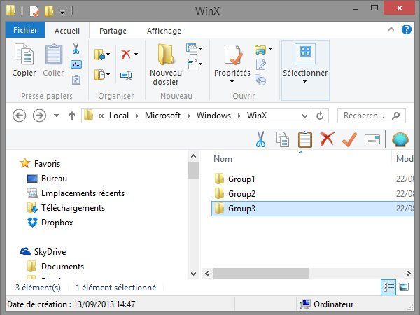Open the New item dropdown
The height and width of the screenshot is (315, 420).
click(194, 49)
